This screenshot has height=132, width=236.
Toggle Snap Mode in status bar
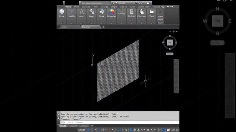coord(93,130)
